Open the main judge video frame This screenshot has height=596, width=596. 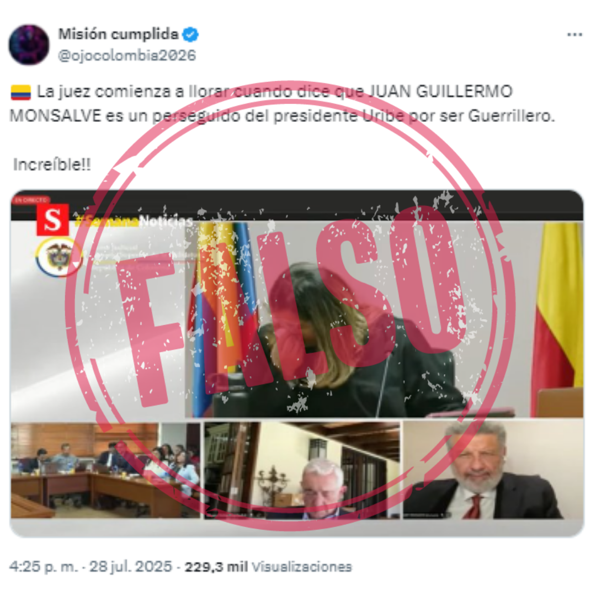384,320
